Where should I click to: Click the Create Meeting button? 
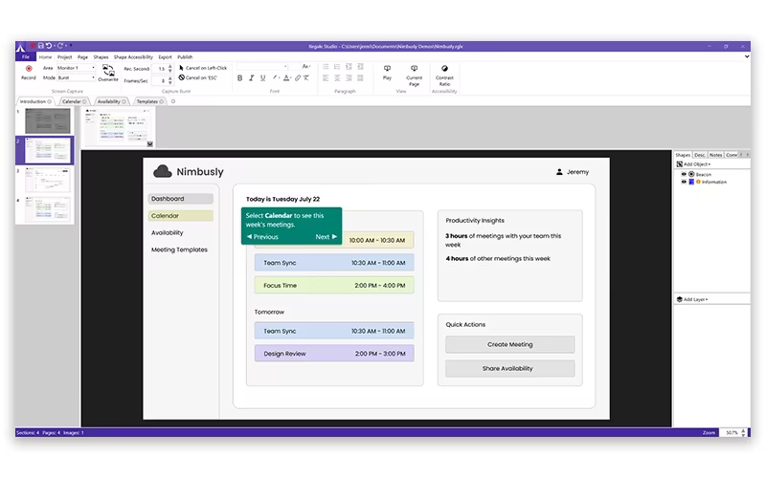click(x=510, y=344)
